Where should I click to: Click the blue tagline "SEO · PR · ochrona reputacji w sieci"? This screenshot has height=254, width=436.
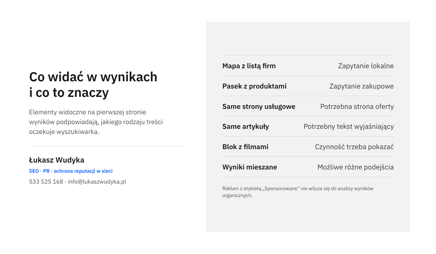point(71,171)
